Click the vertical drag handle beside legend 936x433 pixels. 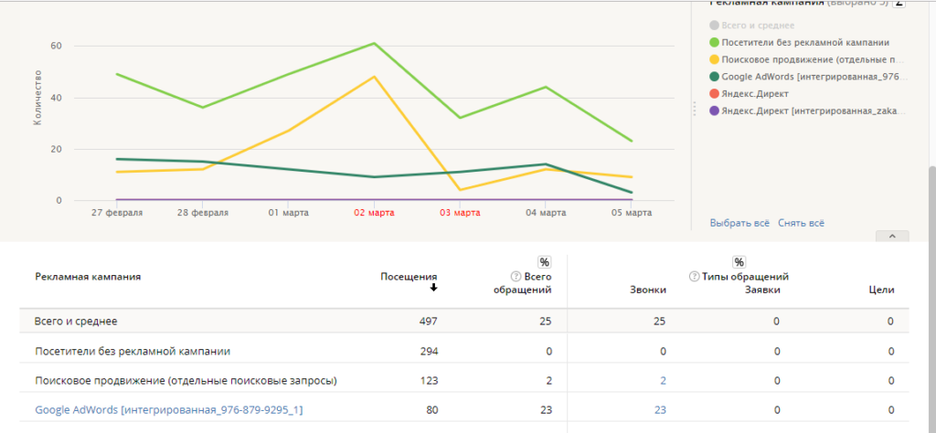695,107
